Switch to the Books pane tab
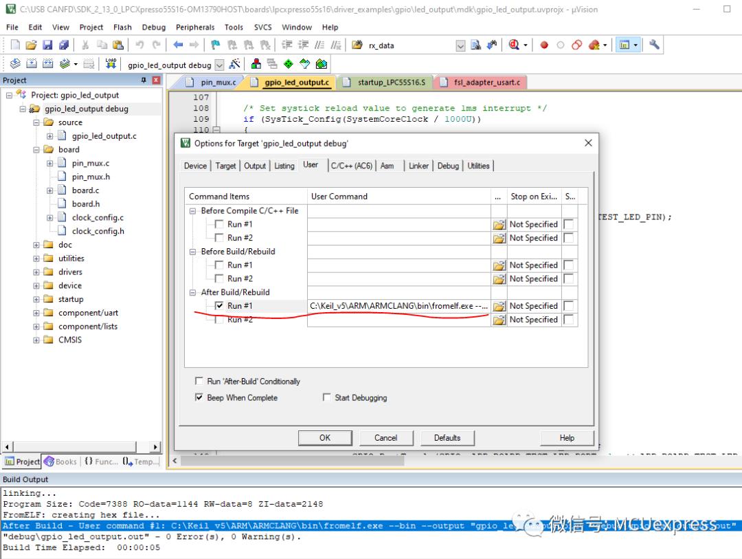The width and height of the screenshot is (742, 559). click(x=60, y=461)
